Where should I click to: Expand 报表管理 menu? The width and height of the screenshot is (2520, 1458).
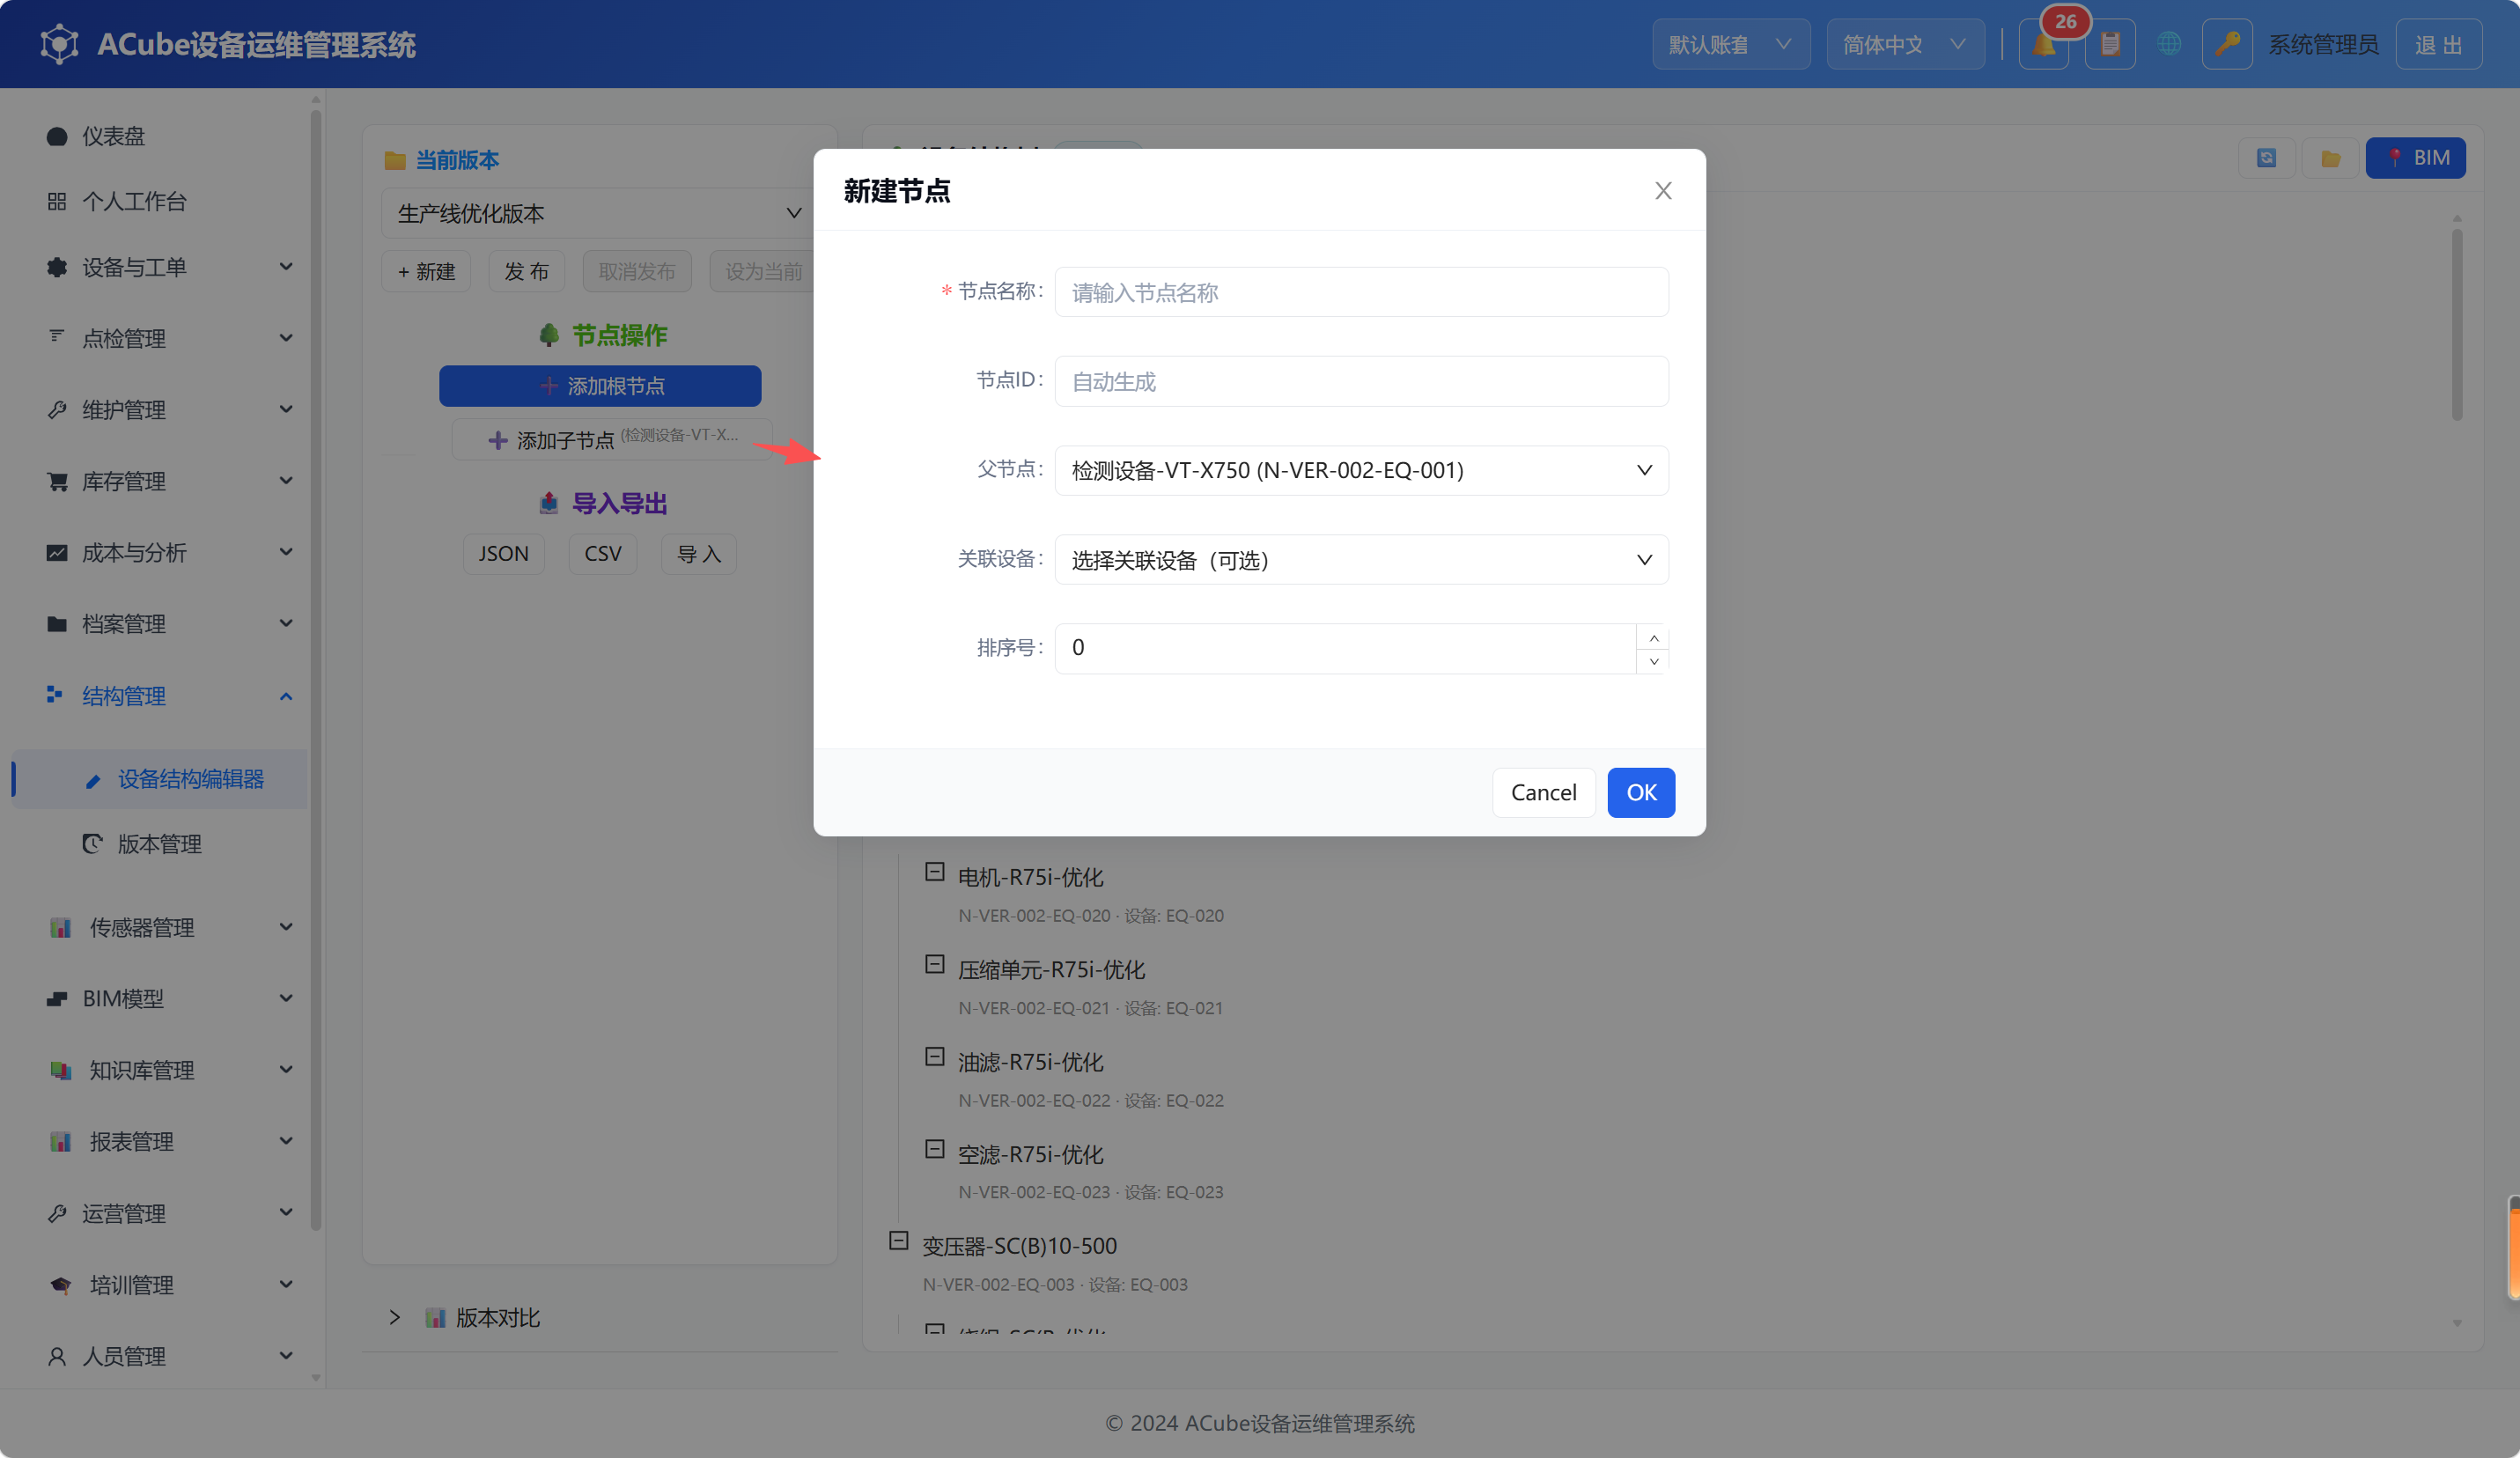point(160,1141)
